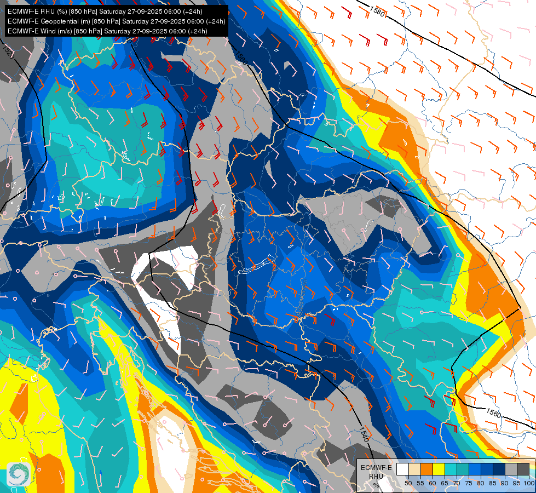
Task: Select the Geopotential (m) title line
Action: pyautogui.click(x=116, y=21)
